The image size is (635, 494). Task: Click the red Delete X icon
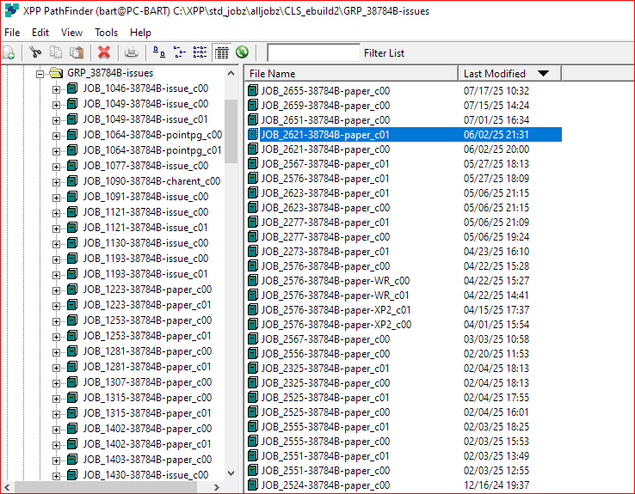pyautogui.click(x=104, y=52)
